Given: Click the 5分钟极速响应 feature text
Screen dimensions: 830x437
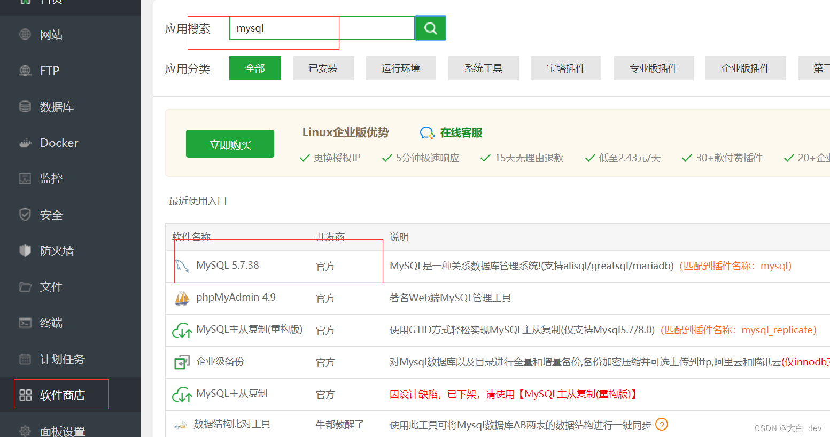Looking at the screenshot, I should tap(428, 158).
